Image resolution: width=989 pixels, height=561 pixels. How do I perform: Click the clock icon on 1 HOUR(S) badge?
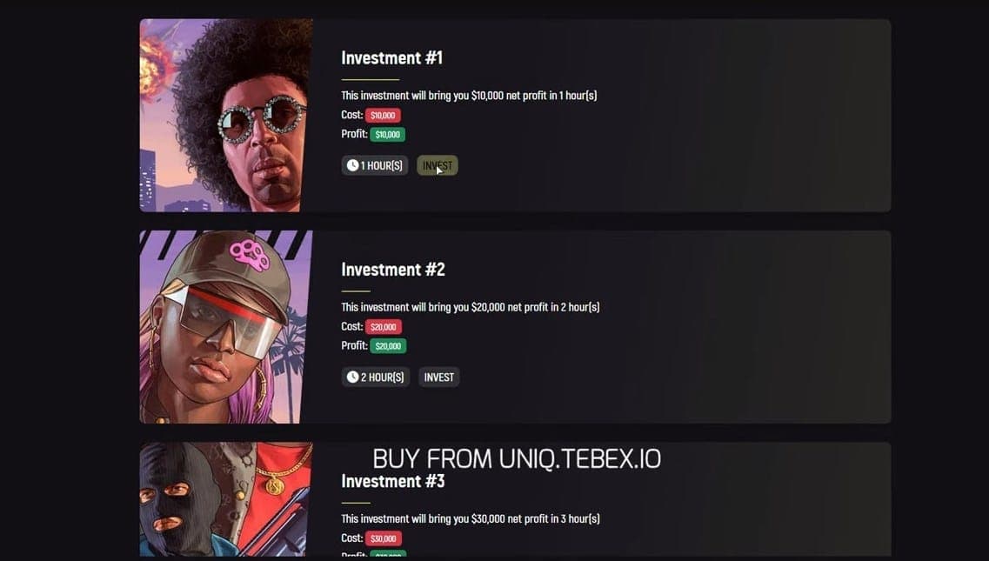(x=352, y=165)
